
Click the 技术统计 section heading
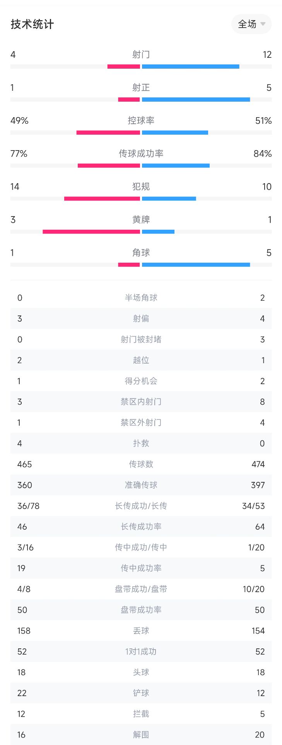(x=32, y=24)
